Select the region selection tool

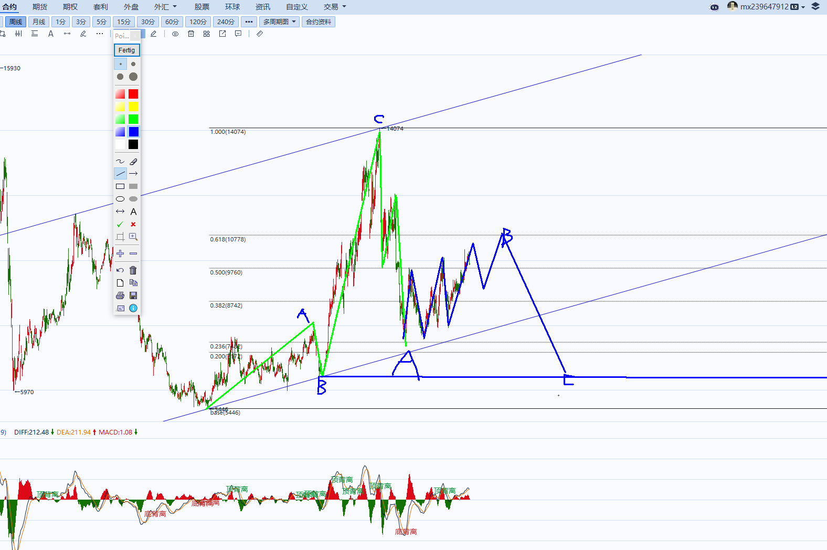pyautogui.click(x=120, y=237)
